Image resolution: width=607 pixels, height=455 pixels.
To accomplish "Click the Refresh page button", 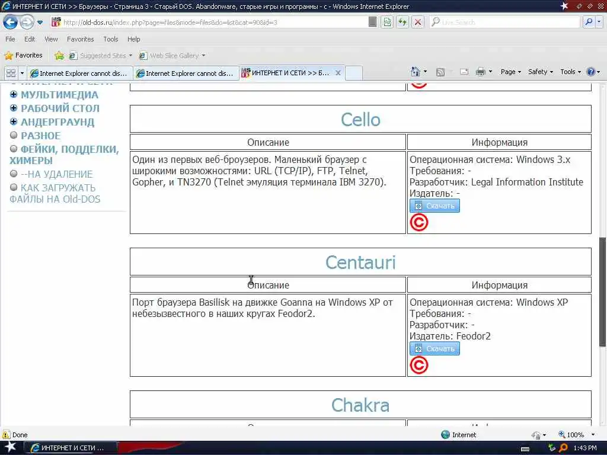I will [402, 22].
